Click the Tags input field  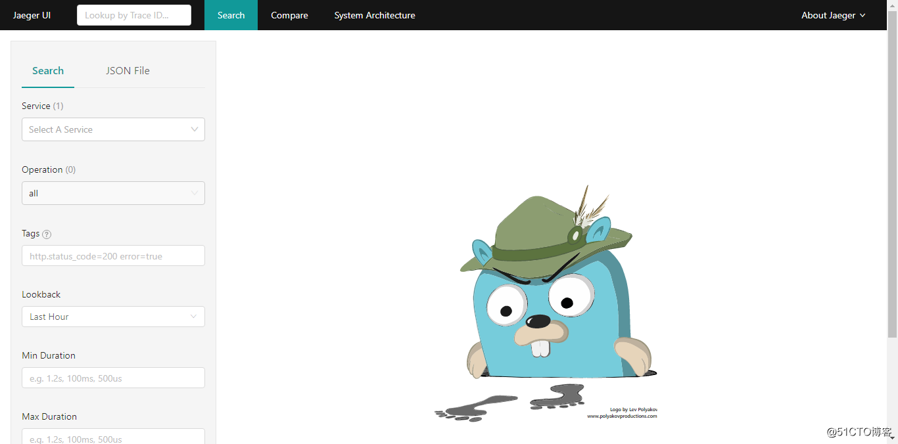point(113,256)
